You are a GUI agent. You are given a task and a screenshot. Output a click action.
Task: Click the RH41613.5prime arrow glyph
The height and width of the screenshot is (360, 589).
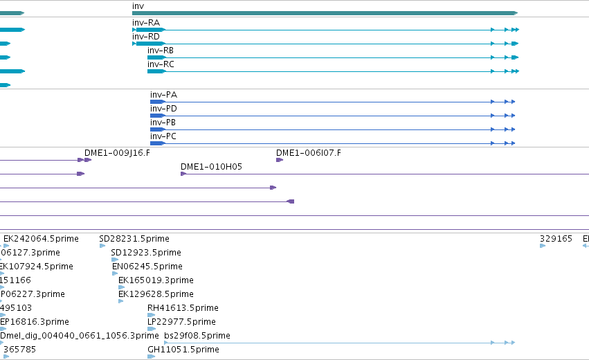pos(152,315)
